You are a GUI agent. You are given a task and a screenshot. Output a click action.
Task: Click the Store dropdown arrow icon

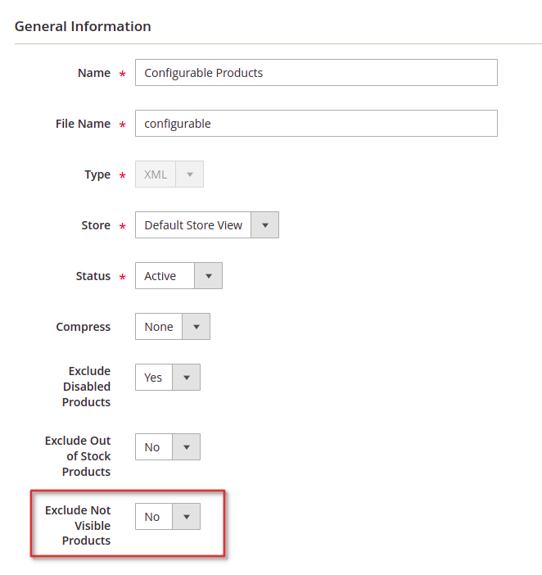pos(265,224)
